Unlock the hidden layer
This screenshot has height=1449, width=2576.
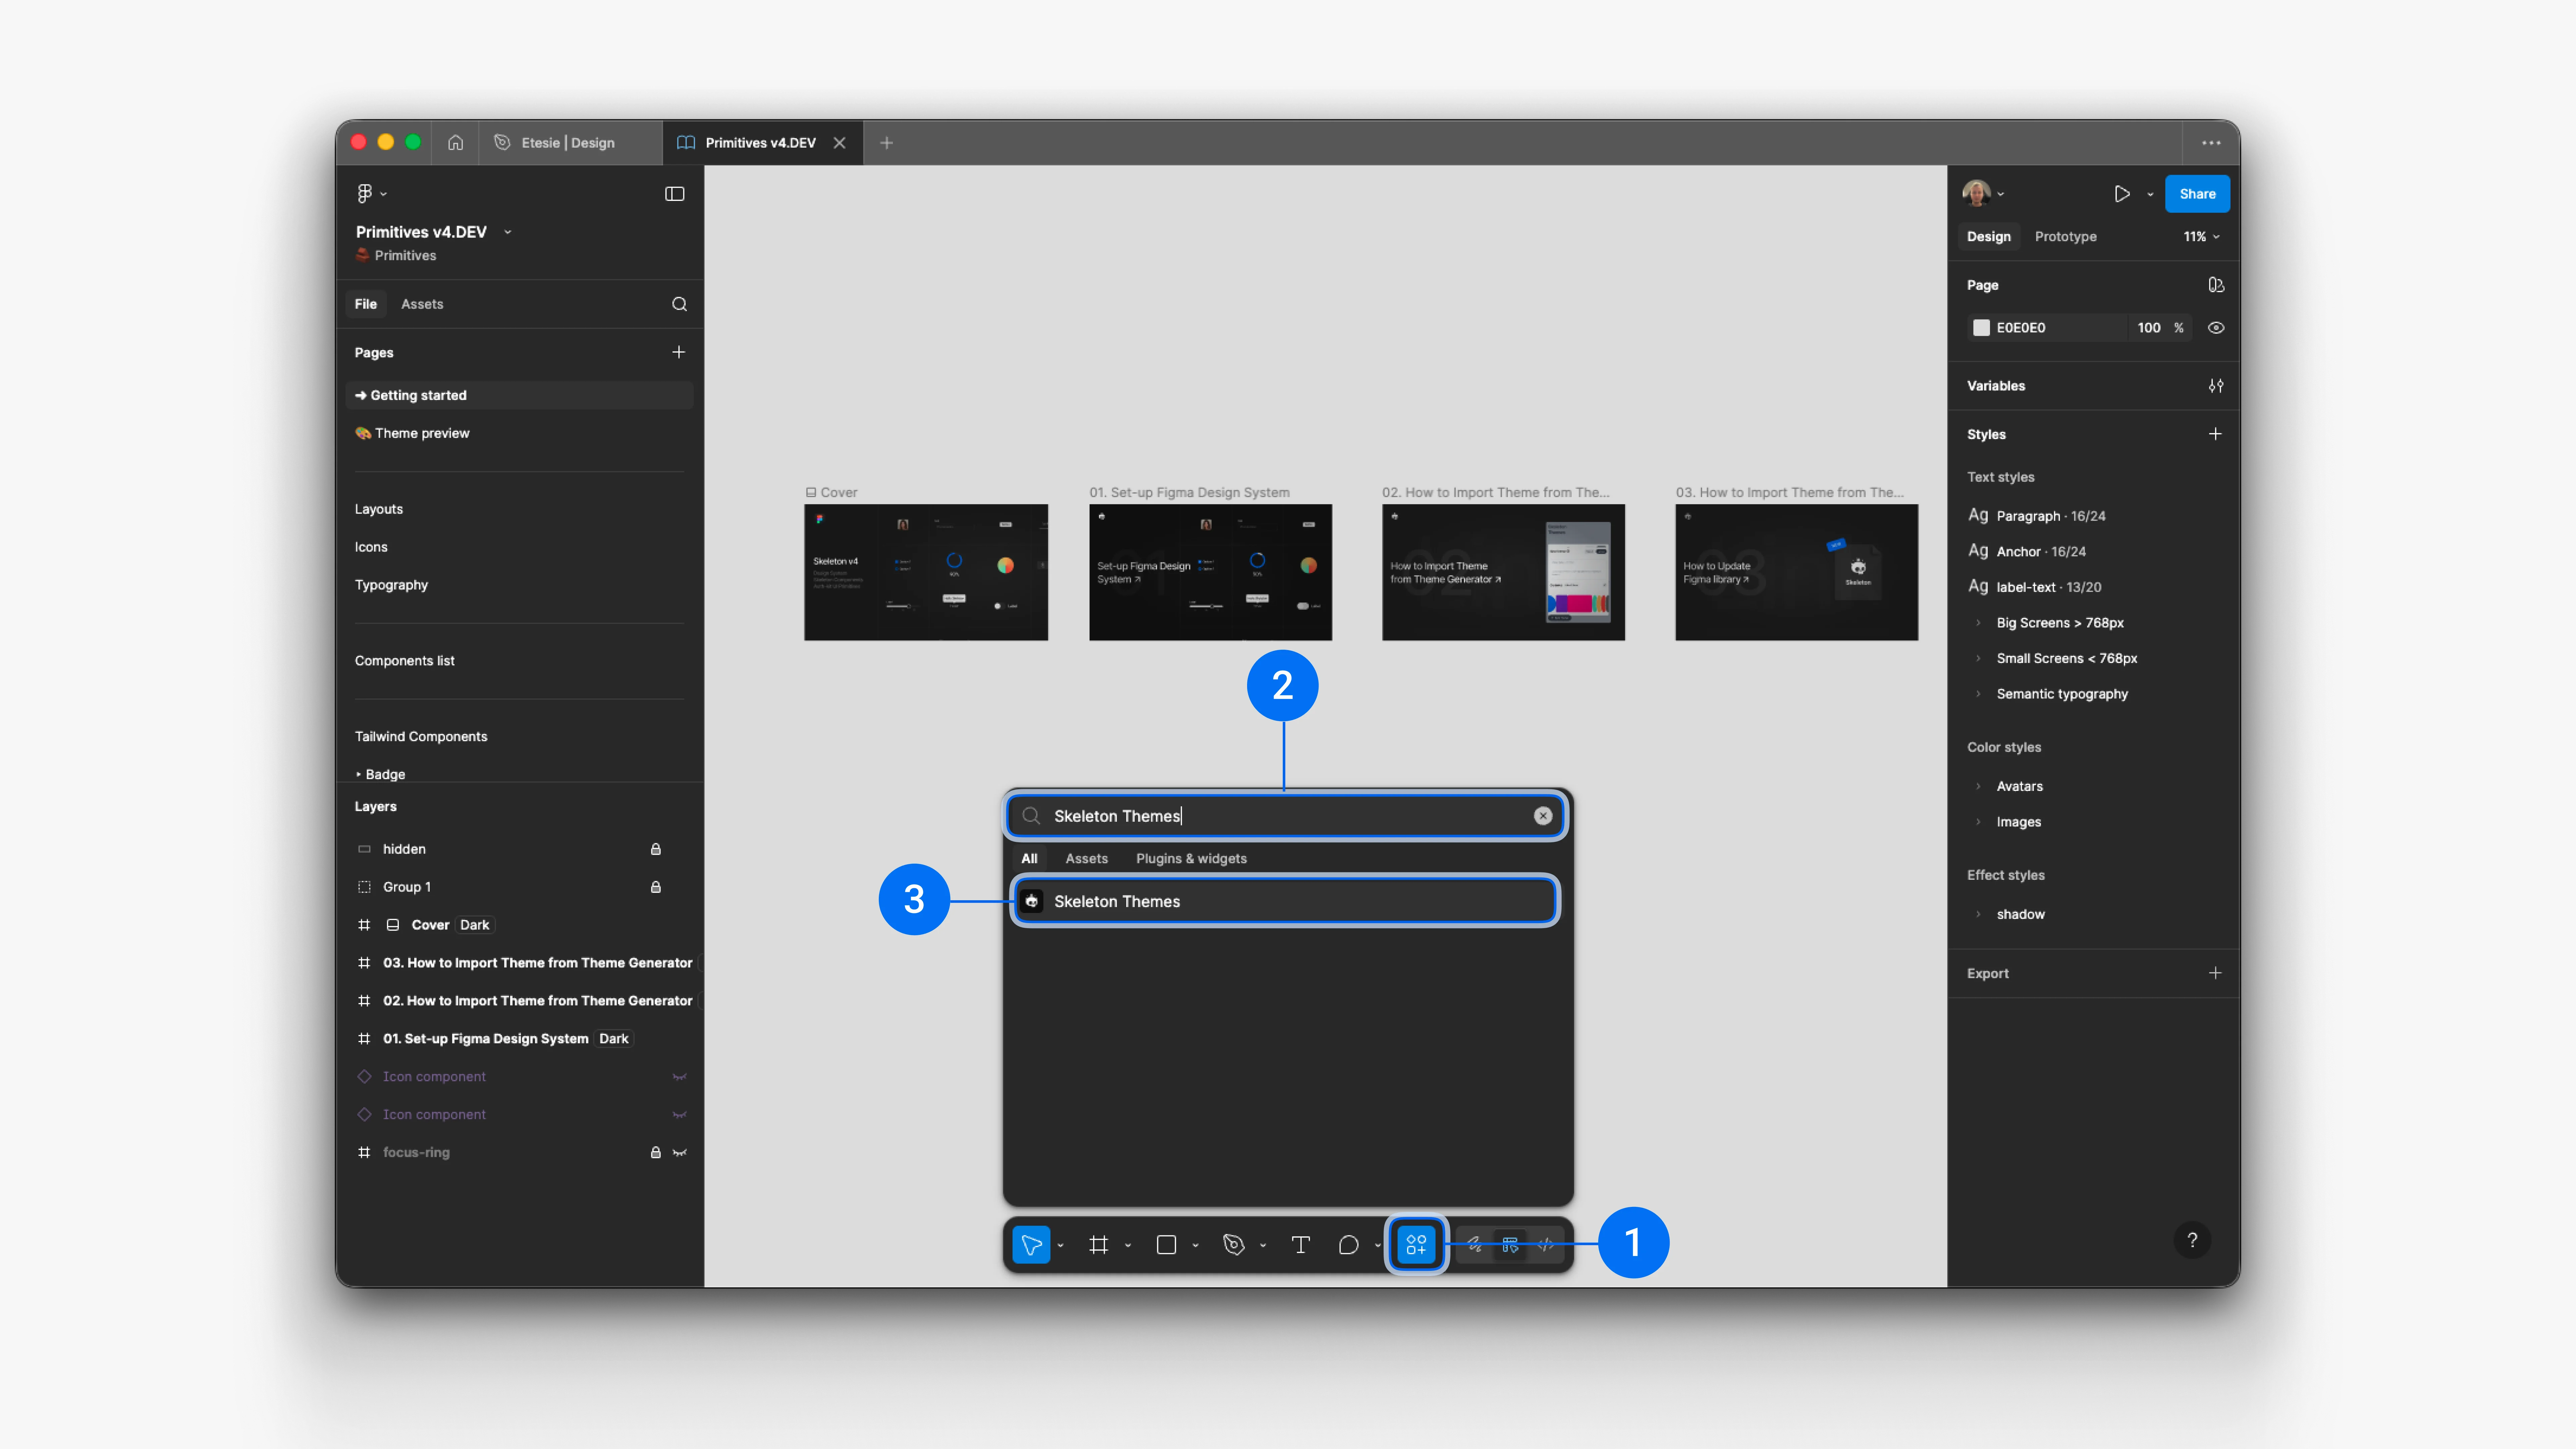[656, 849]
